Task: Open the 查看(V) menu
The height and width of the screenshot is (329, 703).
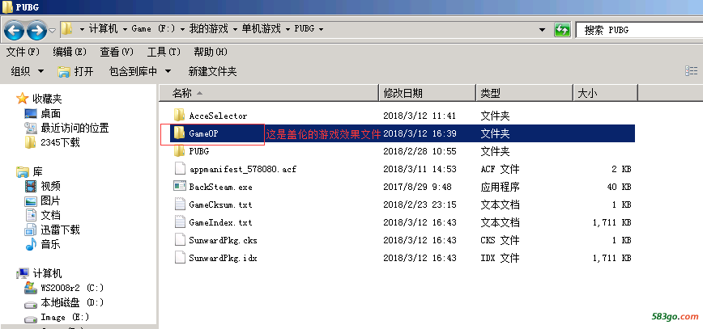Action: 117,52
